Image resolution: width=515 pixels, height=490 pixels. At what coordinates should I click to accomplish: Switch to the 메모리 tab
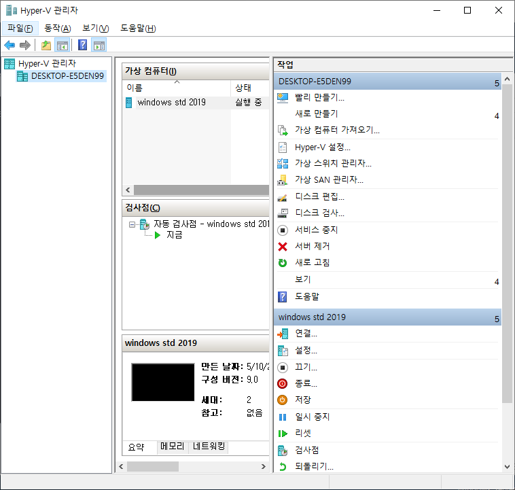tap(172, 447)
